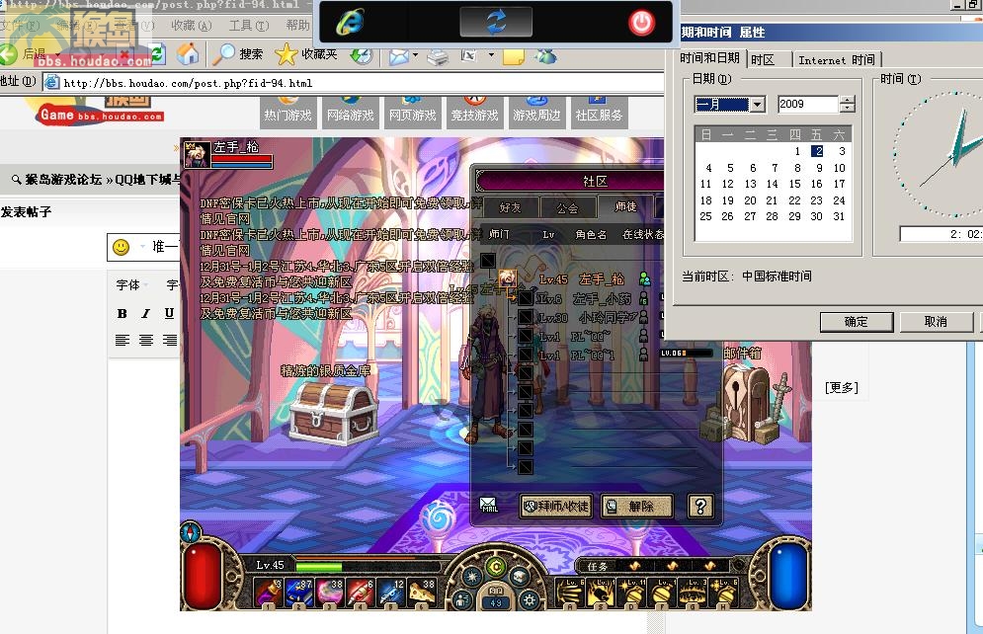Screen dimensions: 983x634
Task: Click the green C coin button in game hub
Action: tap(496, 568)
